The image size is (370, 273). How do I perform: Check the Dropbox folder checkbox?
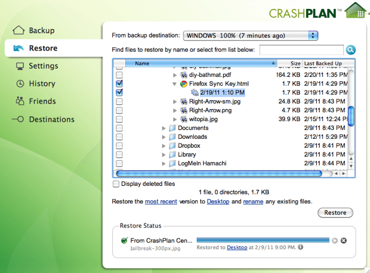pos(119,145)
